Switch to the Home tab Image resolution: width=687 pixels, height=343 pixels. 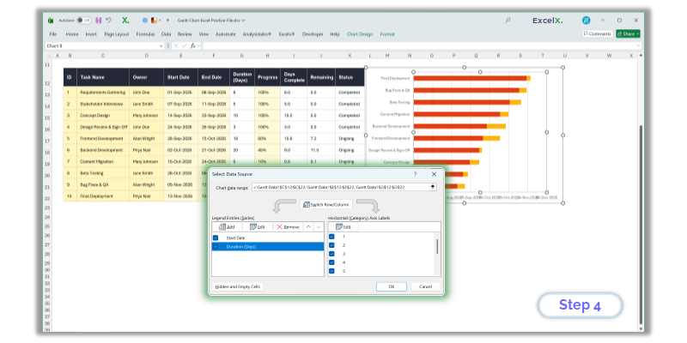[x=72, y=33]
